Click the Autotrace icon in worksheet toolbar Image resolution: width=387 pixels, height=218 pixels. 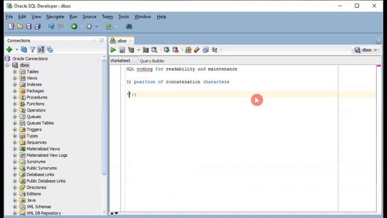point(146,50)
